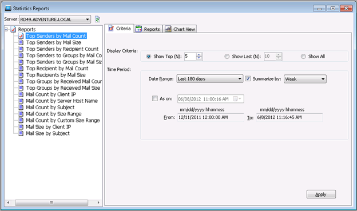
Task: Click the icon beside Top Recipients by Mail Size
Action: pos(21,75)
